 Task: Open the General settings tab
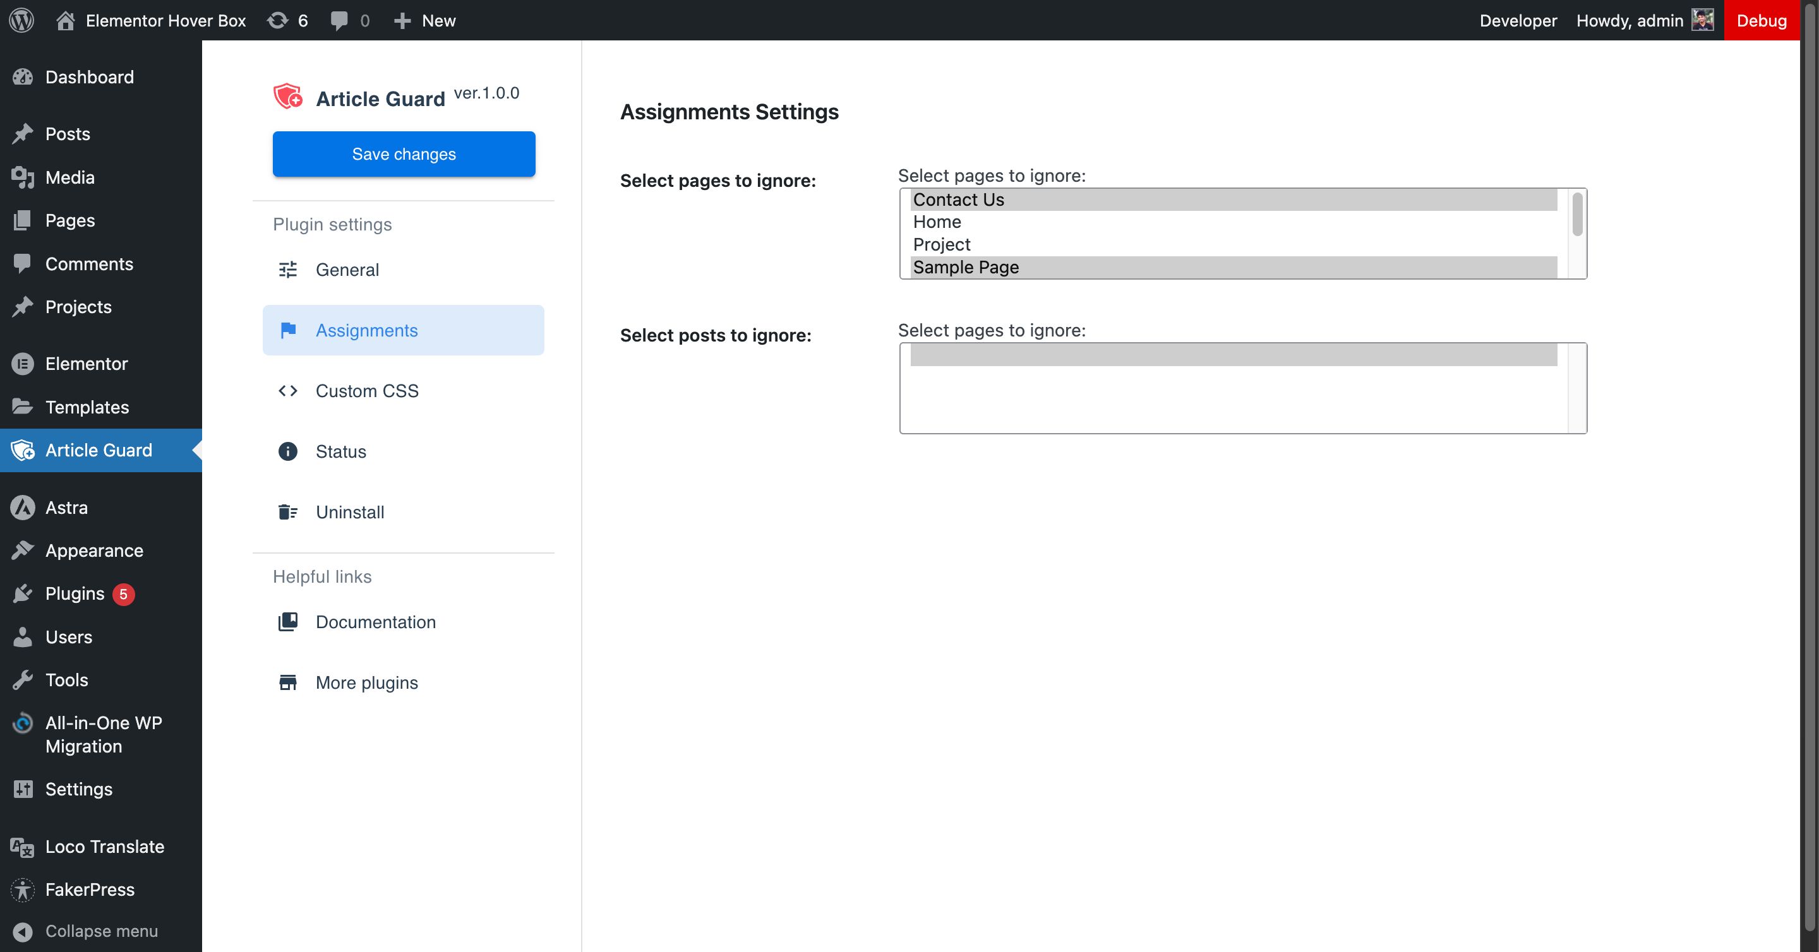pos(403,270)
